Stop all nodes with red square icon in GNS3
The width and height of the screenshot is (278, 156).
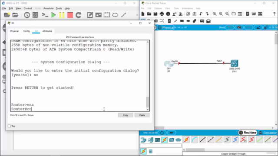(x=70, y=15)
